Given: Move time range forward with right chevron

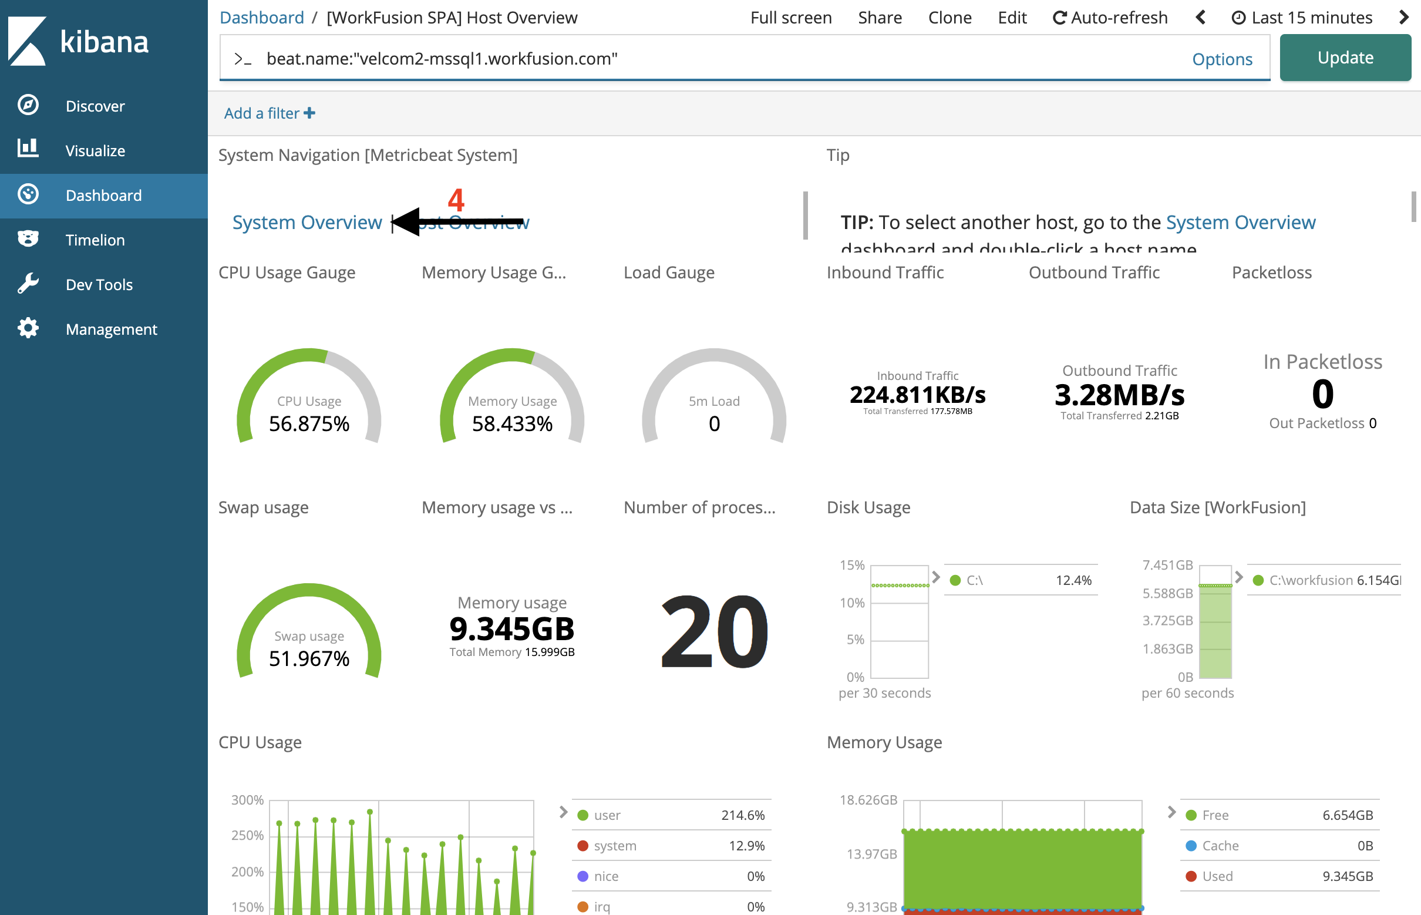Looking at the screenshot, I should coord(1404,17).
